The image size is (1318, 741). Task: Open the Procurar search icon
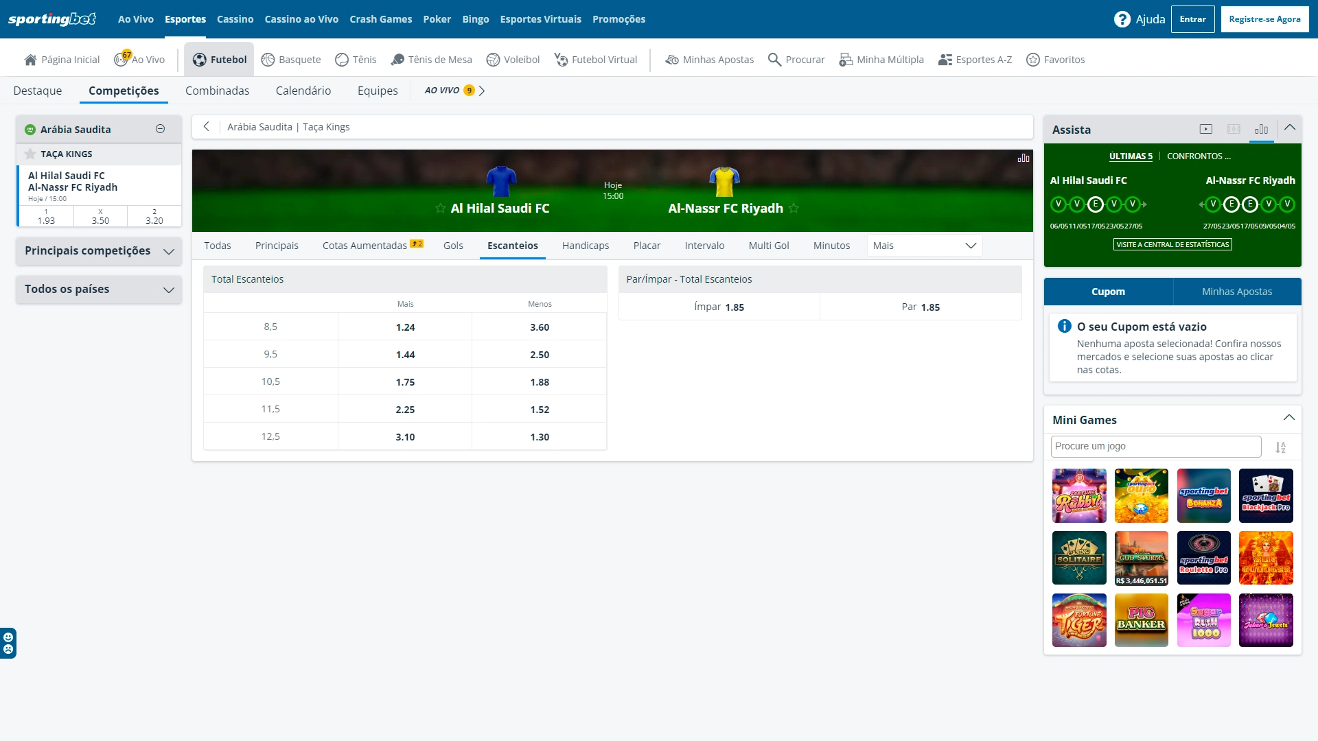[774, 60]
